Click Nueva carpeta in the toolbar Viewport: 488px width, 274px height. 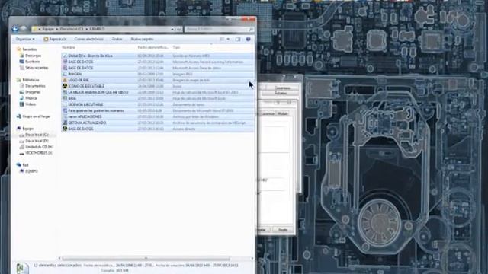coord(143,39)
